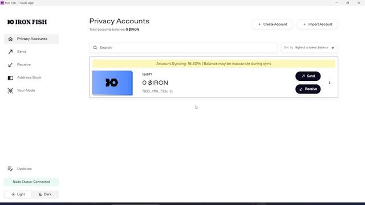This screenshot has width=365, height=205.
Task: Click the arrow icon beside sidebar Receive
Action: coord(10,65)
